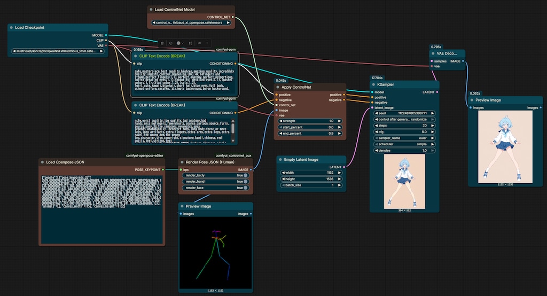Click the MODEL output slot on Load Checkpoint
This screenshot has width=547, height=296.
106,35
